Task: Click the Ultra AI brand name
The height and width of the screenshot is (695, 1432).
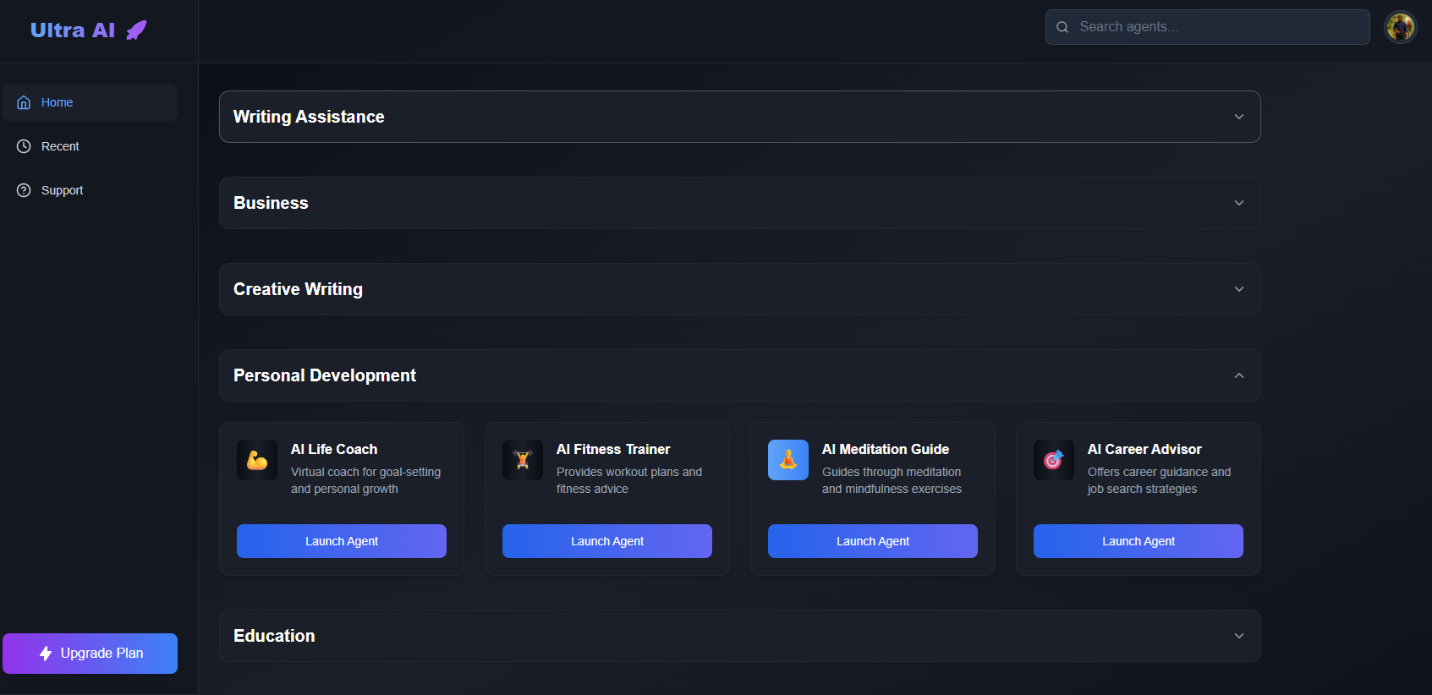Action: click(73, 30)
